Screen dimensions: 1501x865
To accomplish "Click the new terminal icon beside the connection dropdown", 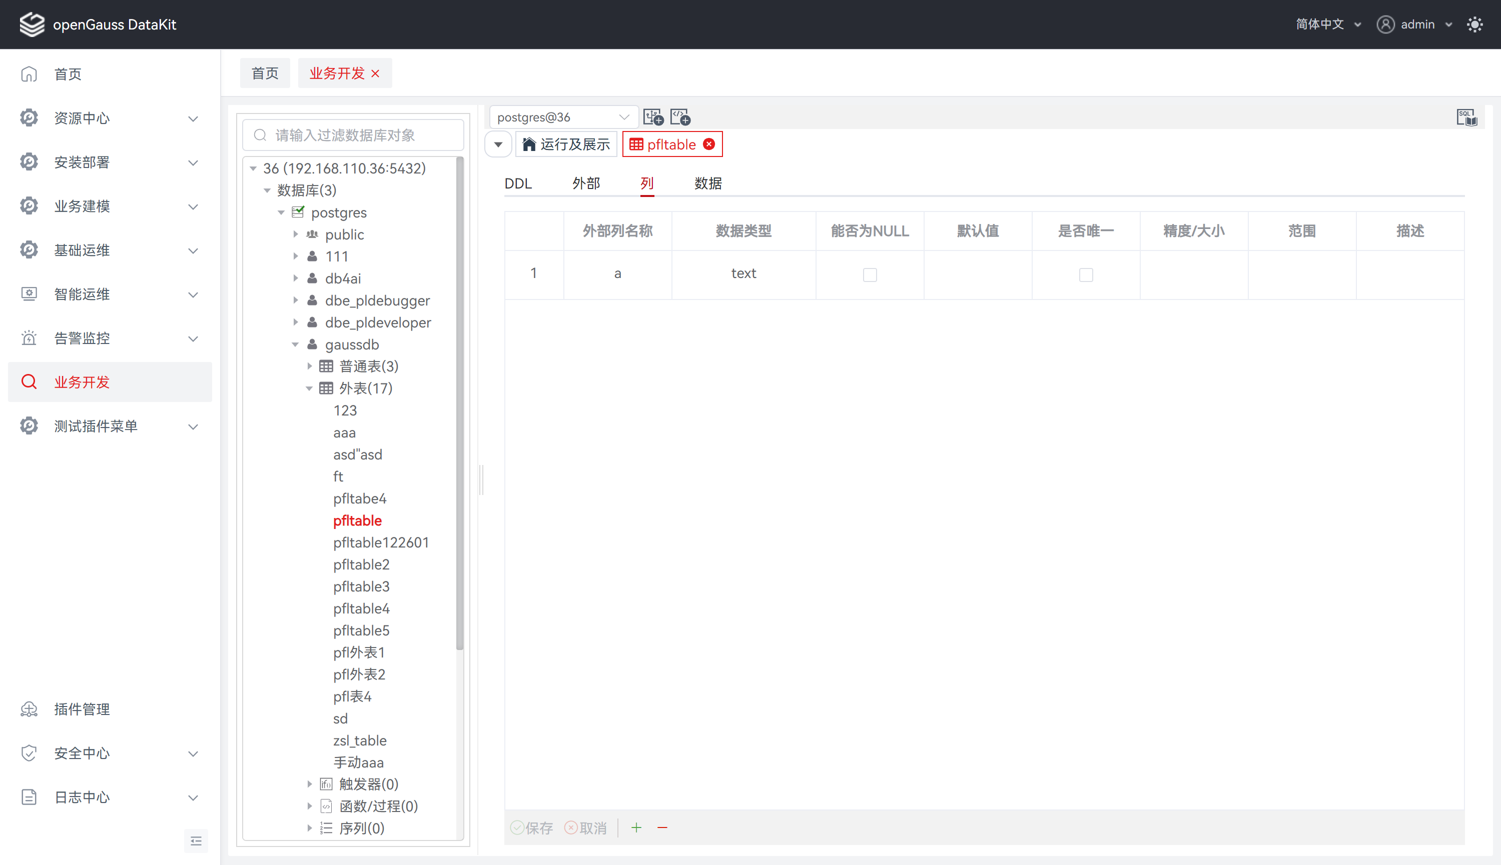I will pos(653,117).
